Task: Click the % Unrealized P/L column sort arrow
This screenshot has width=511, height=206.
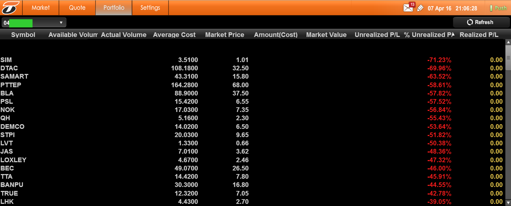Action: (453, 34)
